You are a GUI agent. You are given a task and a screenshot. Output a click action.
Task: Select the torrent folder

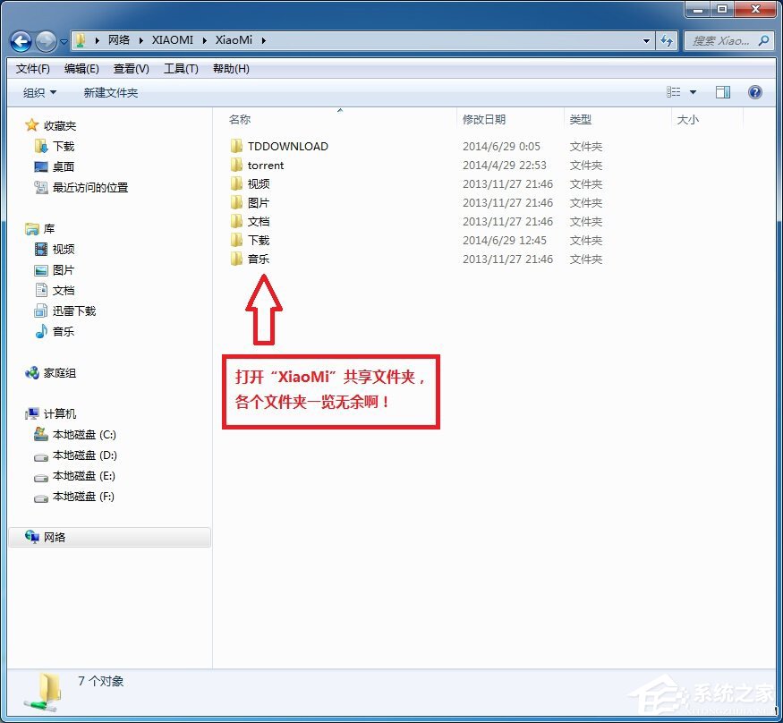[x=266, y=165]
